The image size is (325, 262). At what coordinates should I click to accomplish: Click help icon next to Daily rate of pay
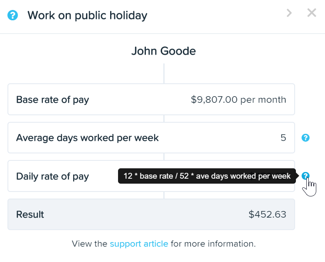coord(305,176)
